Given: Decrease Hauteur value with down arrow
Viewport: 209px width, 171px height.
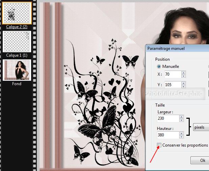Looking at the screenshot, I should 181,137.
